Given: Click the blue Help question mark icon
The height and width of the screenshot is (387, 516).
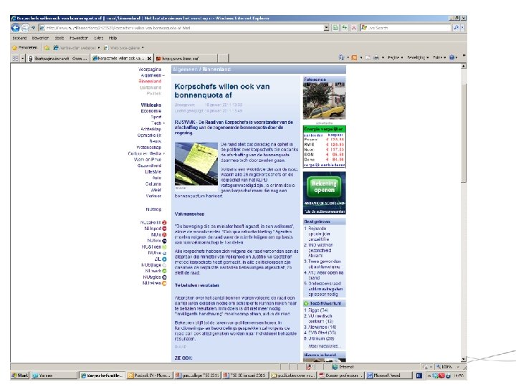Looking at the screenshot, I should (x=451, y=57).
